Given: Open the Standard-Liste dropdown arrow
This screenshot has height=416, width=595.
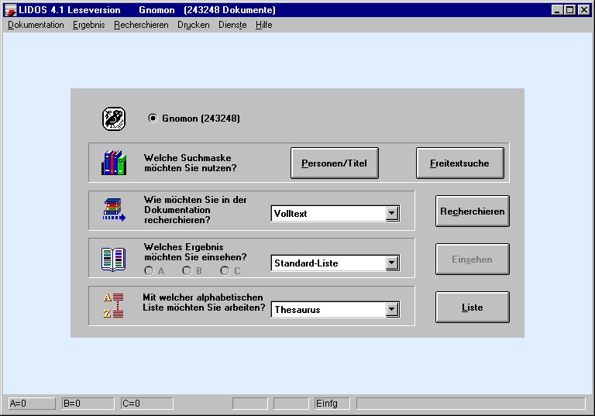Looking at the screenshot, I should pyautogui.click(x=392, y=263).
